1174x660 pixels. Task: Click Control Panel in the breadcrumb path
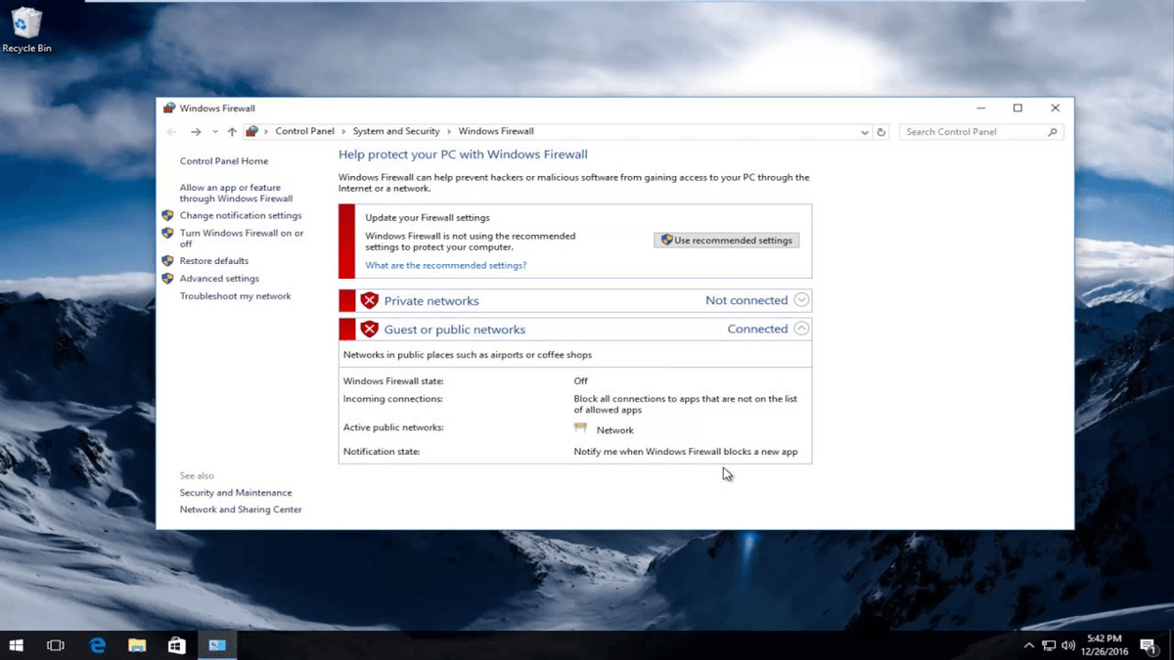[x=304, y=131]
